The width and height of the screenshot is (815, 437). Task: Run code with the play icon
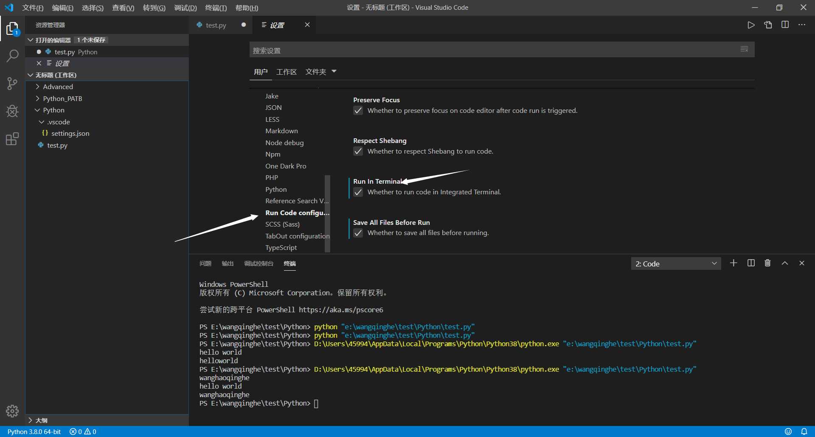751,25
